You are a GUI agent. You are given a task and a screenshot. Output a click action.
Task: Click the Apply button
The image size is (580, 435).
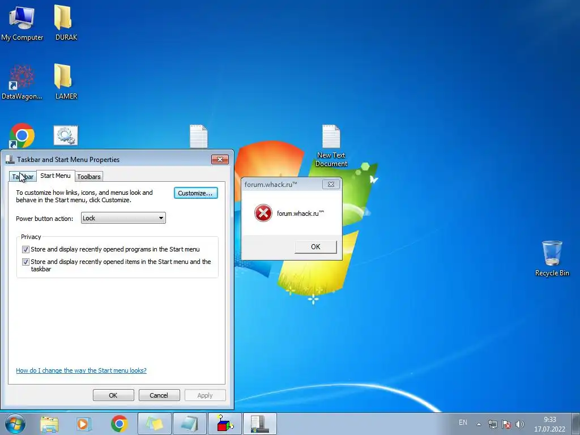coord(205,395)
